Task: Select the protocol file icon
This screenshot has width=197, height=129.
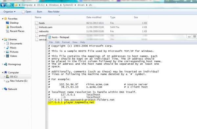Action: point(37,35)
